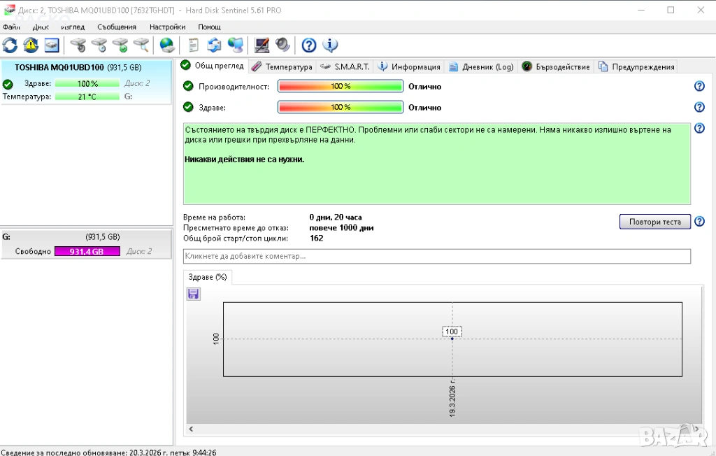The image size is (716, 456).
Task: Click the blue info bubble toolbar icon
Action: (x=330, y=45)
